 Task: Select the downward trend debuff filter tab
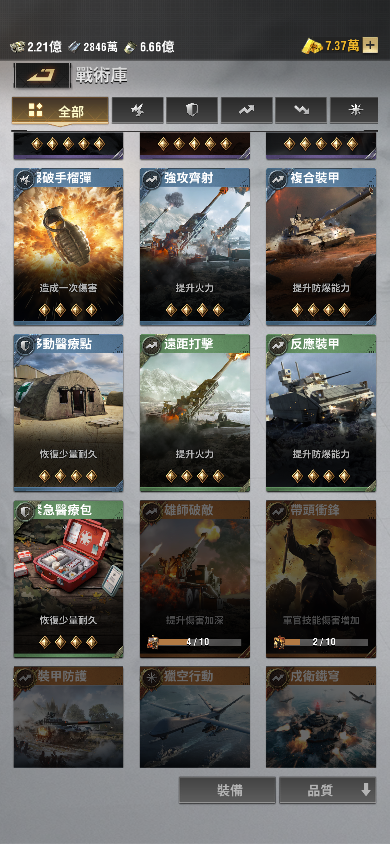coord(301,110)
